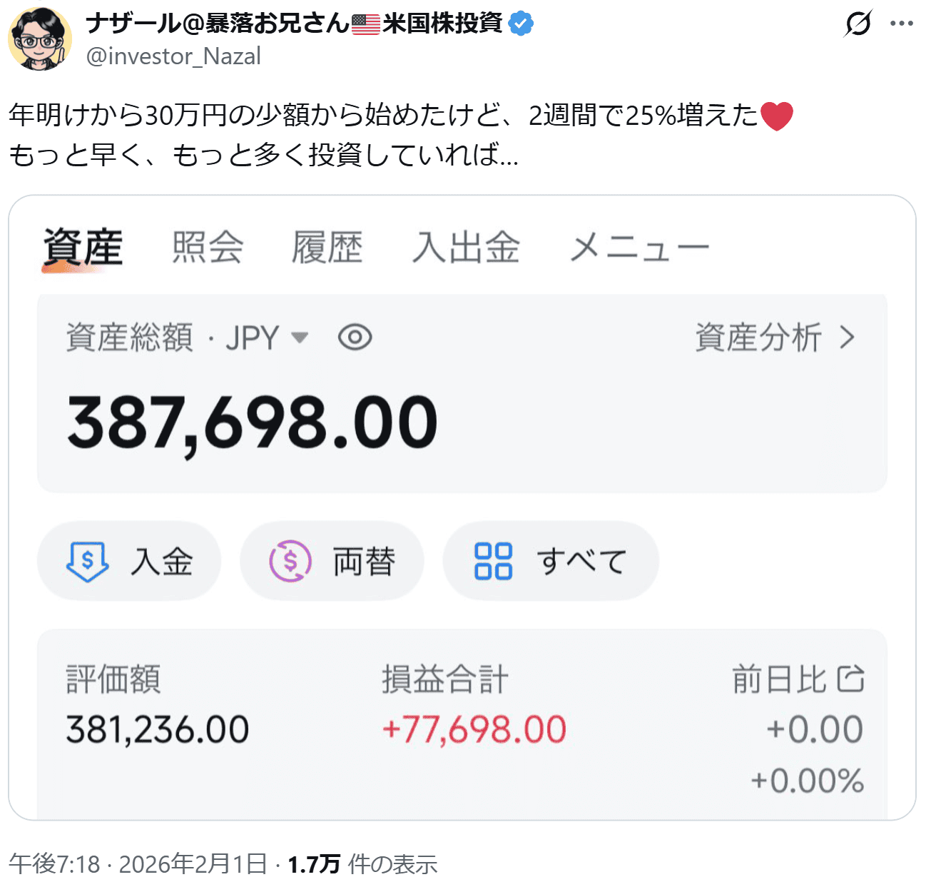The width and height of the screenshot is (926, 887).
Task: Click the 1.7万 件の表示 view count
Action: point(362,864)
